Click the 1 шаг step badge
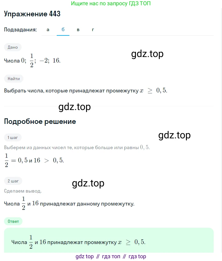The width and height of the screenshot is (222, 261). 13,137
